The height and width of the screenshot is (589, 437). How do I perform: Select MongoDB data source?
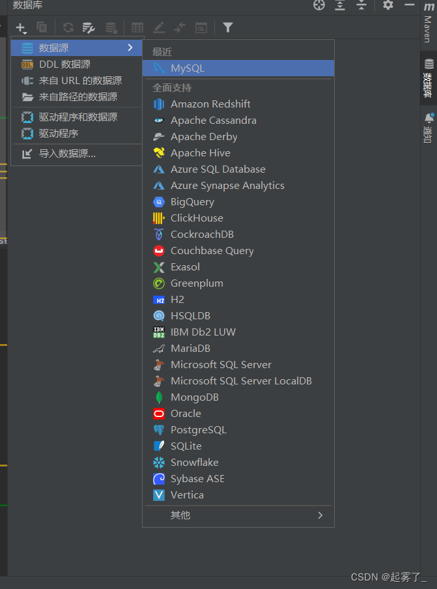pyautogui.click(x=238, y=397)
